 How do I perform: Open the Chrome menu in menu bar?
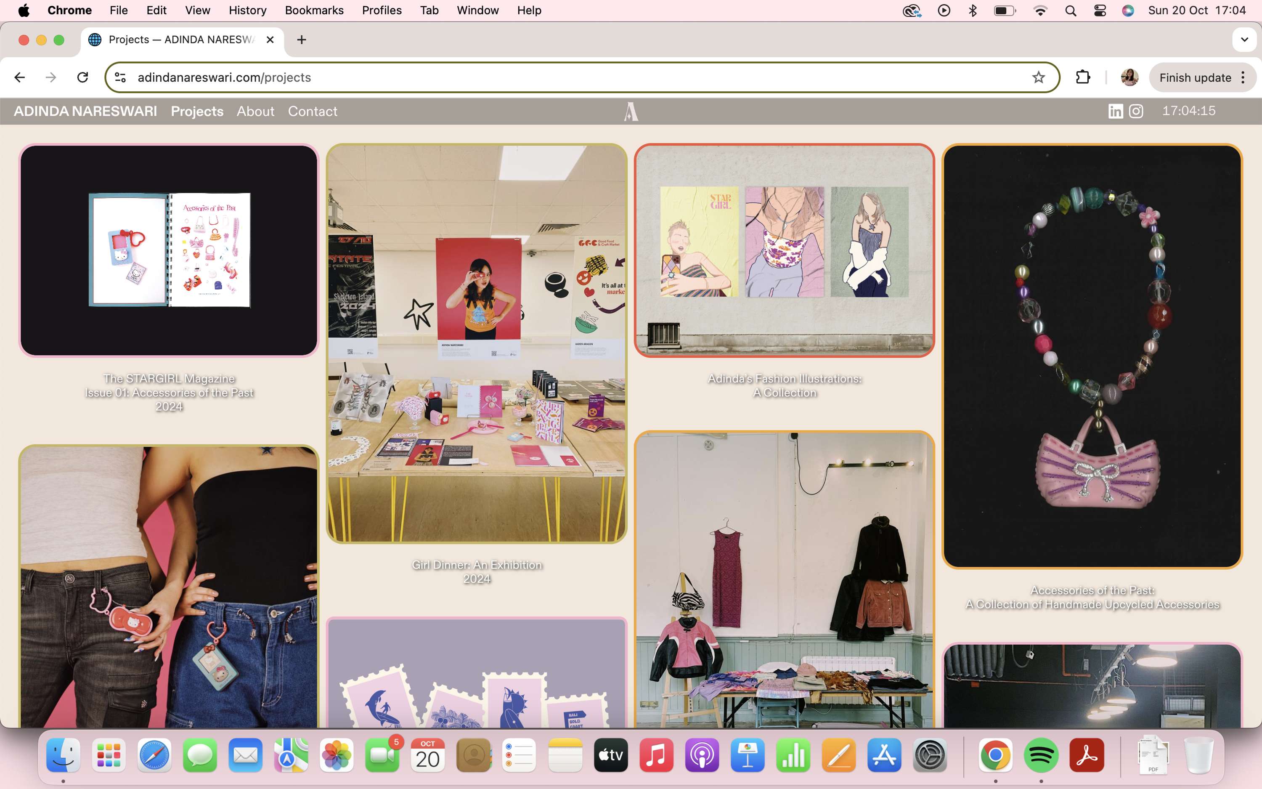(69, 11)
